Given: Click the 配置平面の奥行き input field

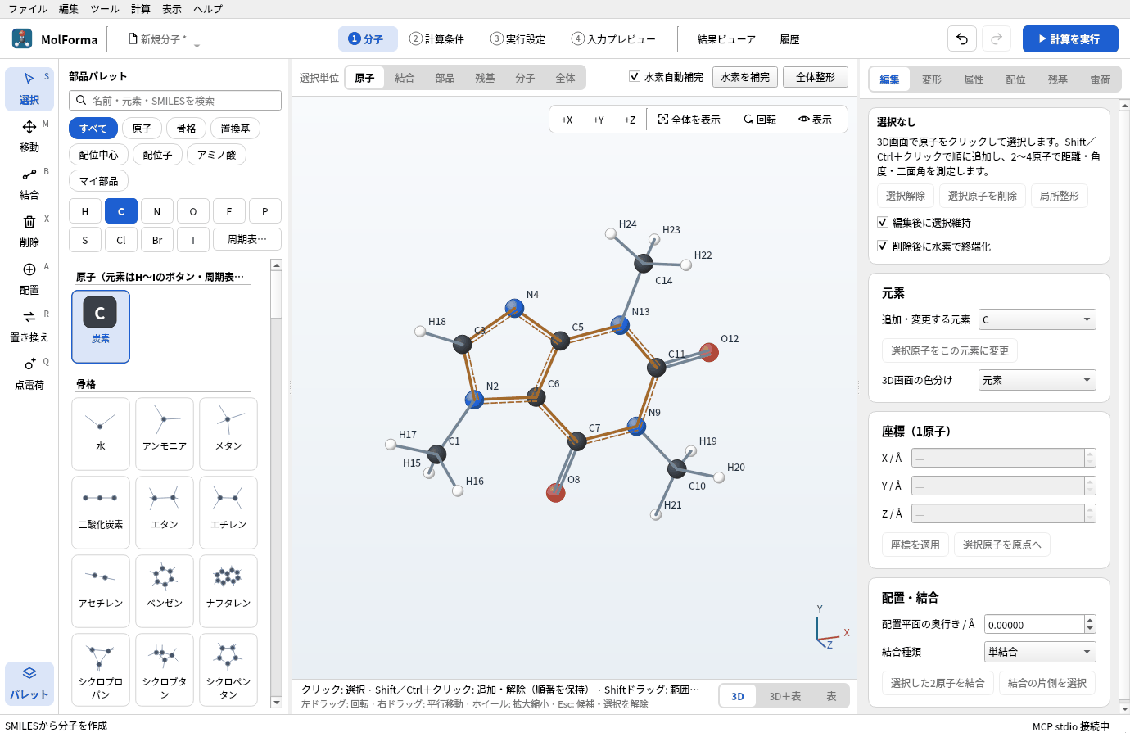Looking at the screenshot, I should 1034,625.
